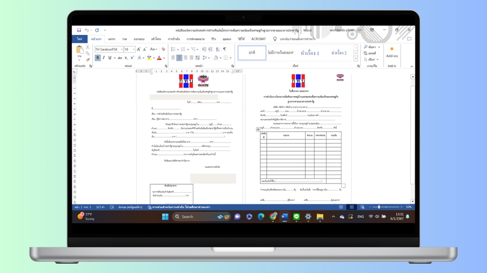The height and width of the screenshot is (273, 487).
Task: Open the font size 18 dropdown
Action: 133,49
